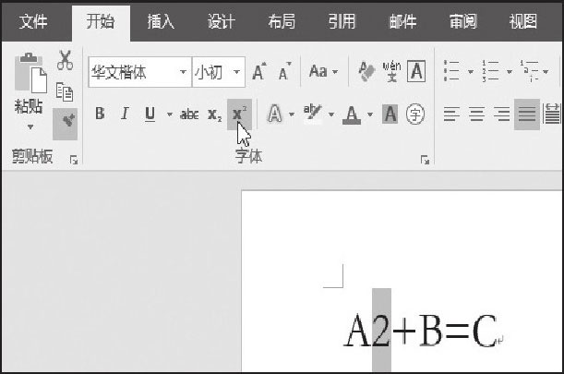Open the clipboard pane launcher
The image size is (564, 374).
coord(74,160)
